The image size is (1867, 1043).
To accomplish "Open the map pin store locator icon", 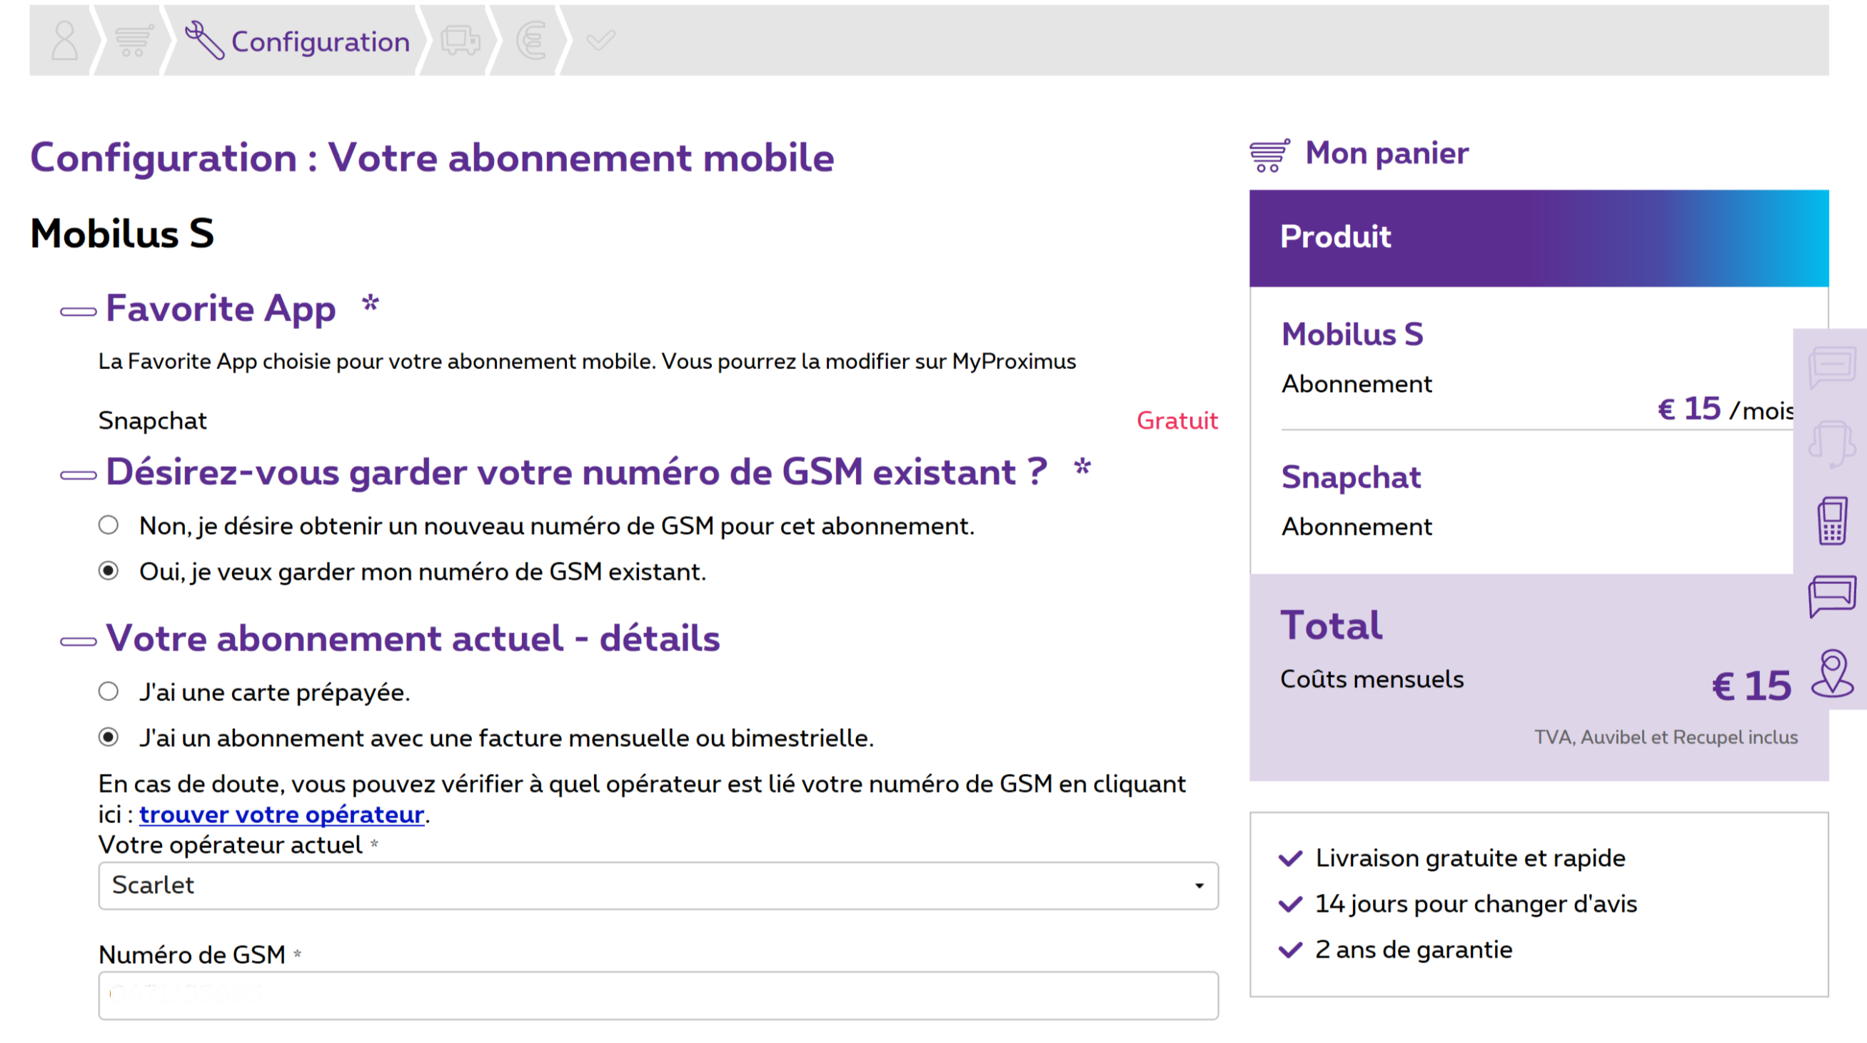I will (x=1832, y=673).
